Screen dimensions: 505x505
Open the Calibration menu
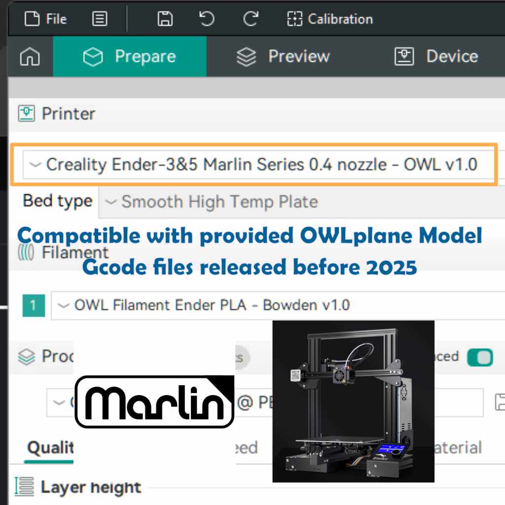[330, 19]
